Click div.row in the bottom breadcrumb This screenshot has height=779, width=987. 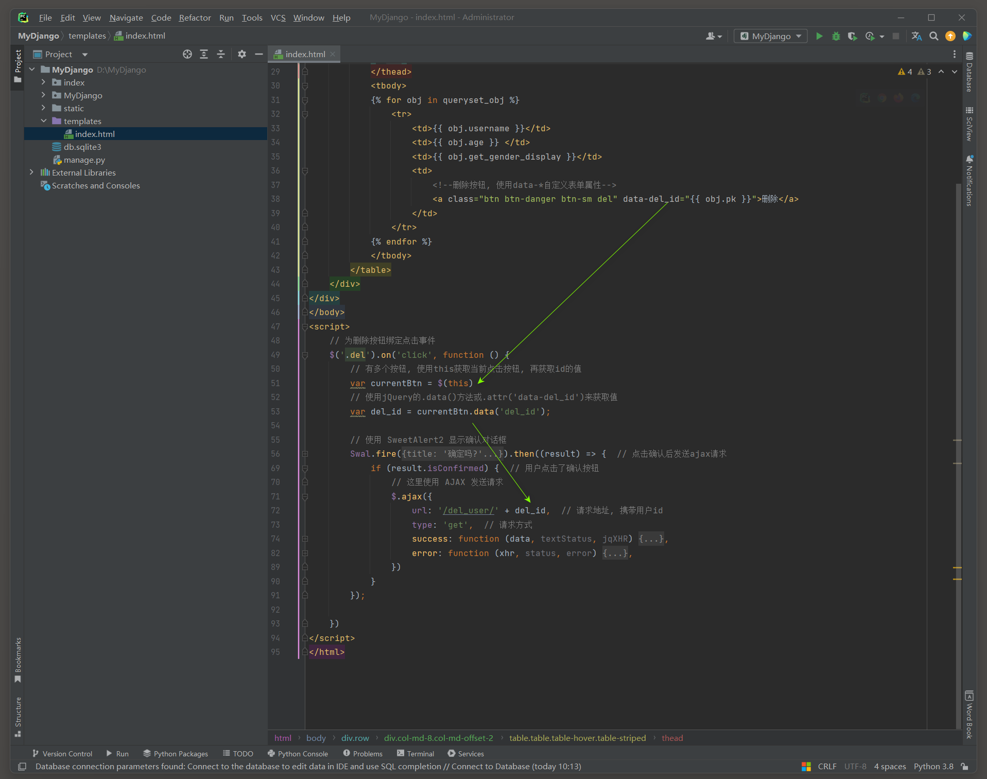pos(355,738)
